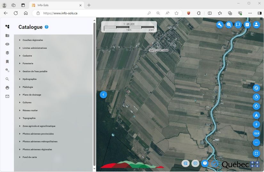Toggle the visible layers eye icon
Viewport: 264px width, 172px height.
coord(7,44)
